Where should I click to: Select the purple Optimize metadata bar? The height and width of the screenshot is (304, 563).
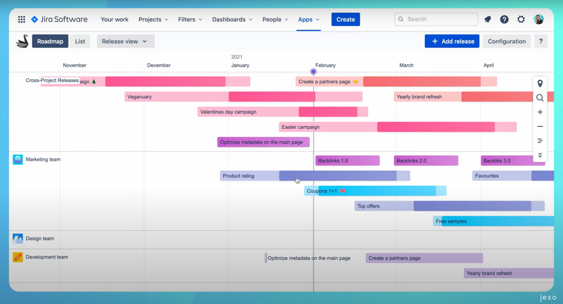point(264,142)
